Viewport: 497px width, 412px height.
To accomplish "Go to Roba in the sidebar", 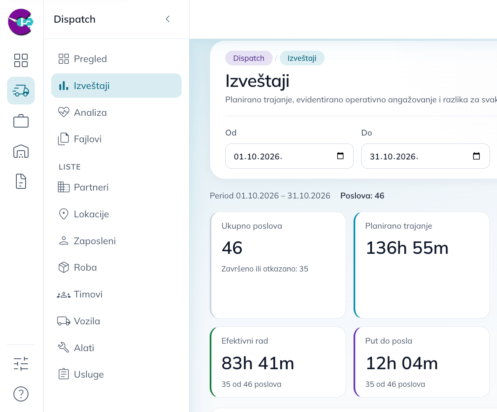I will click(116, 267).
